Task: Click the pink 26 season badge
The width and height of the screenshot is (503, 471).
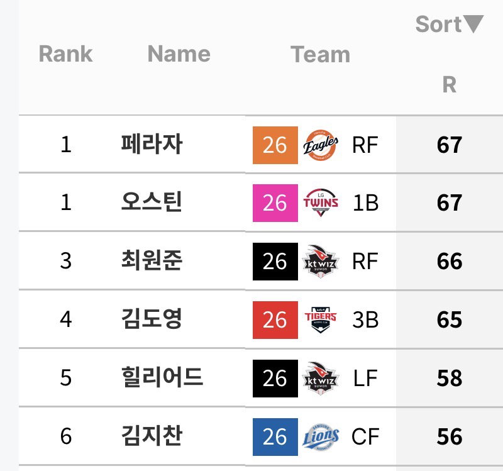Action: coord(275,203)
